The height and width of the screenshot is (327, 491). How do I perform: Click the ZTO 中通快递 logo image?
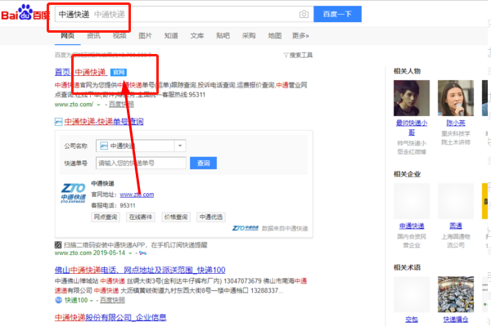(x=73, y=193)
